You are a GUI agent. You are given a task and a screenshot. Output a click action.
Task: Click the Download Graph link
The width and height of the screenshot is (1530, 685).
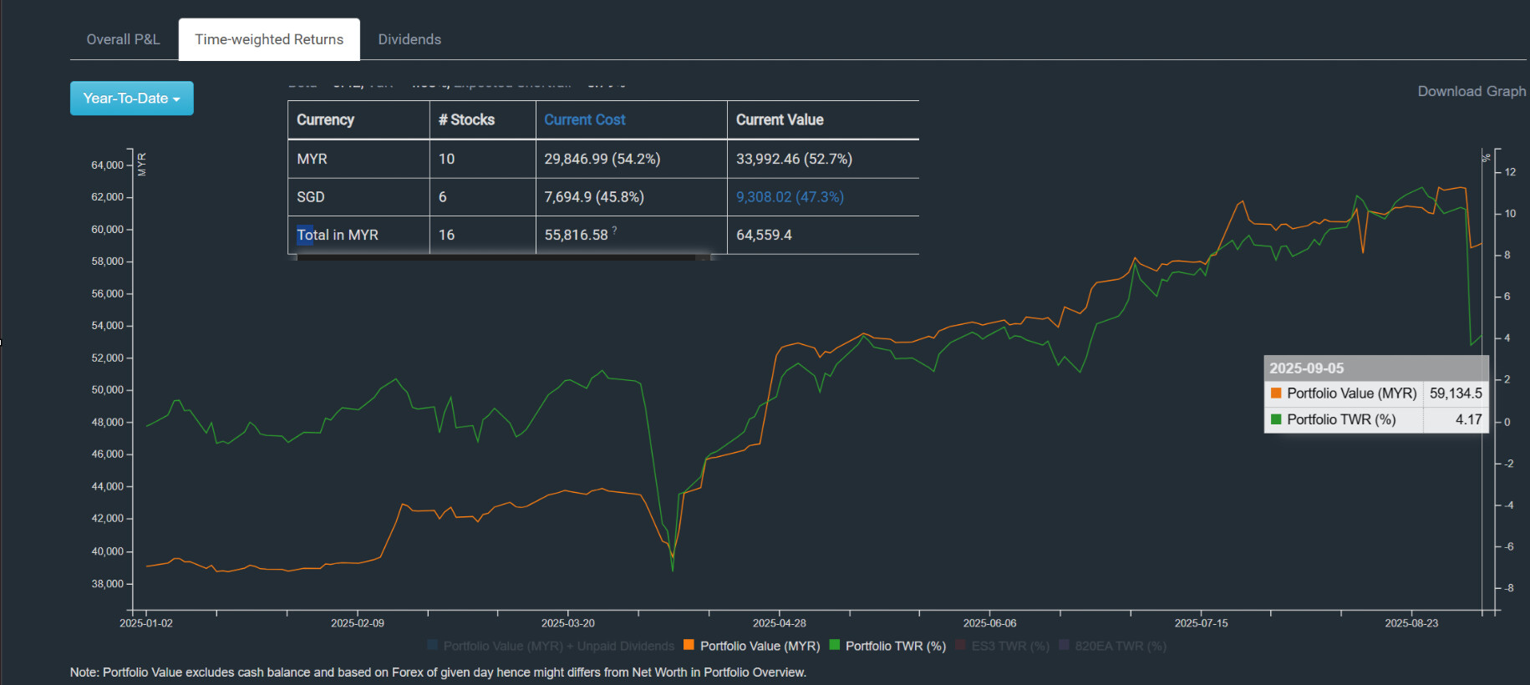coord(1471,91)
